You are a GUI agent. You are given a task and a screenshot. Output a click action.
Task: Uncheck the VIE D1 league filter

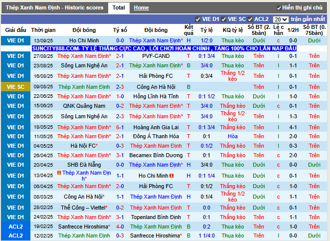coord(197,19)
